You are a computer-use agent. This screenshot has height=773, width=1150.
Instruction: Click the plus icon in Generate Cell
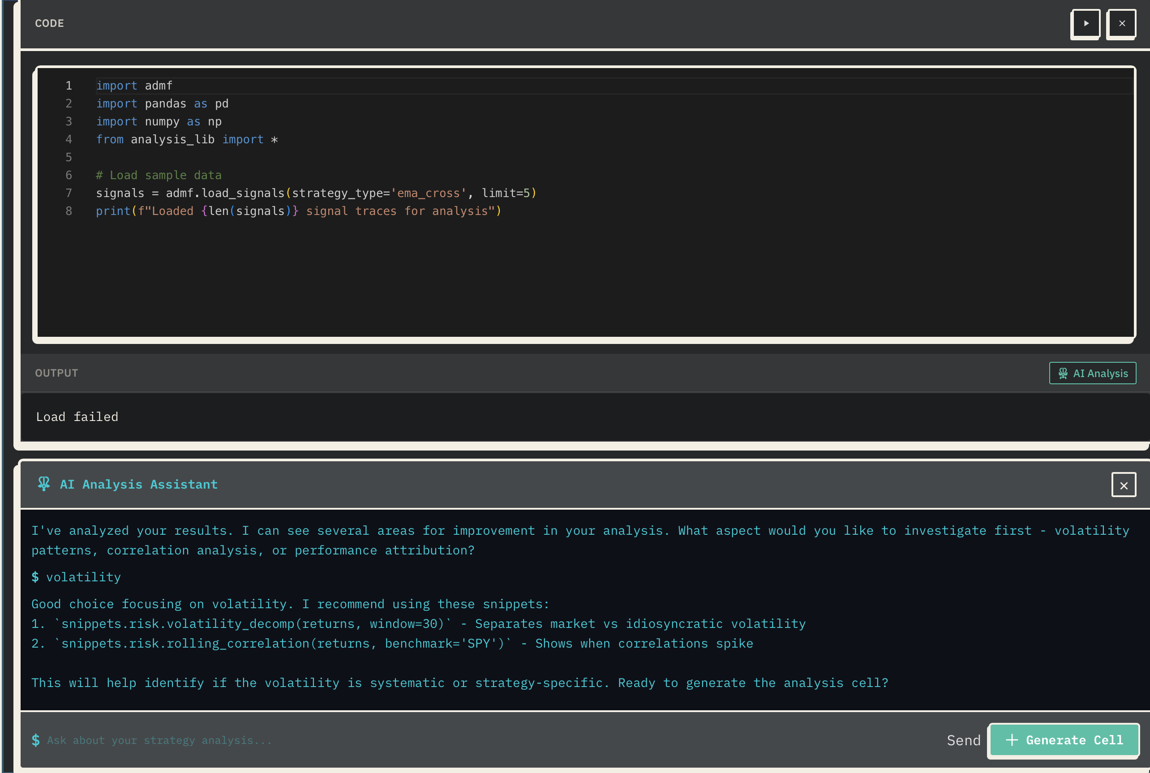(1012, 740)
